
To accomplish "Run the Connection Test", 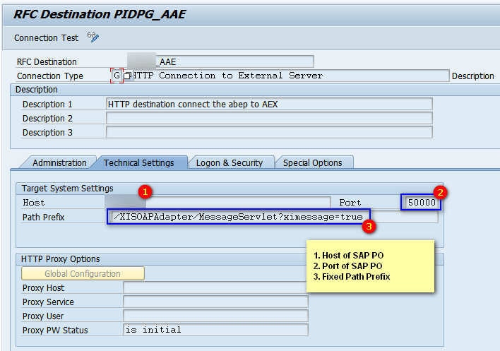I will click(x=47, y=38).
